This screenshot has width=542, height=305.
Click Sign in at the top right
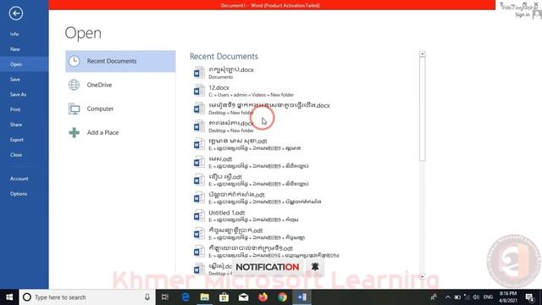[x=522, y=14]
